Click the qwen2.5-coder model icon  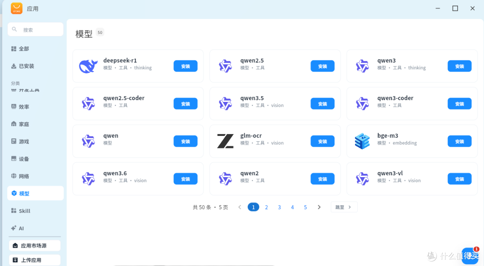point(88,104)
